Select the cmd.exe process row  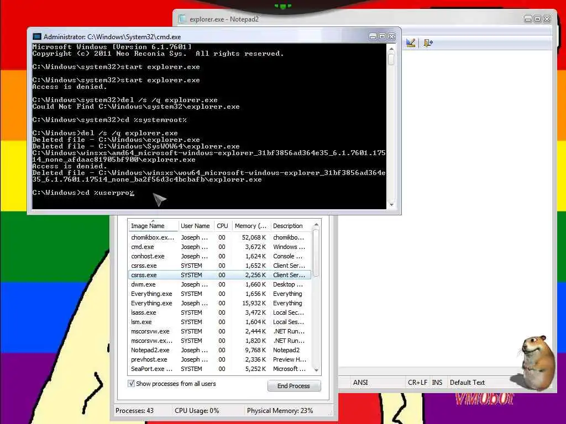tap(219, 247)
